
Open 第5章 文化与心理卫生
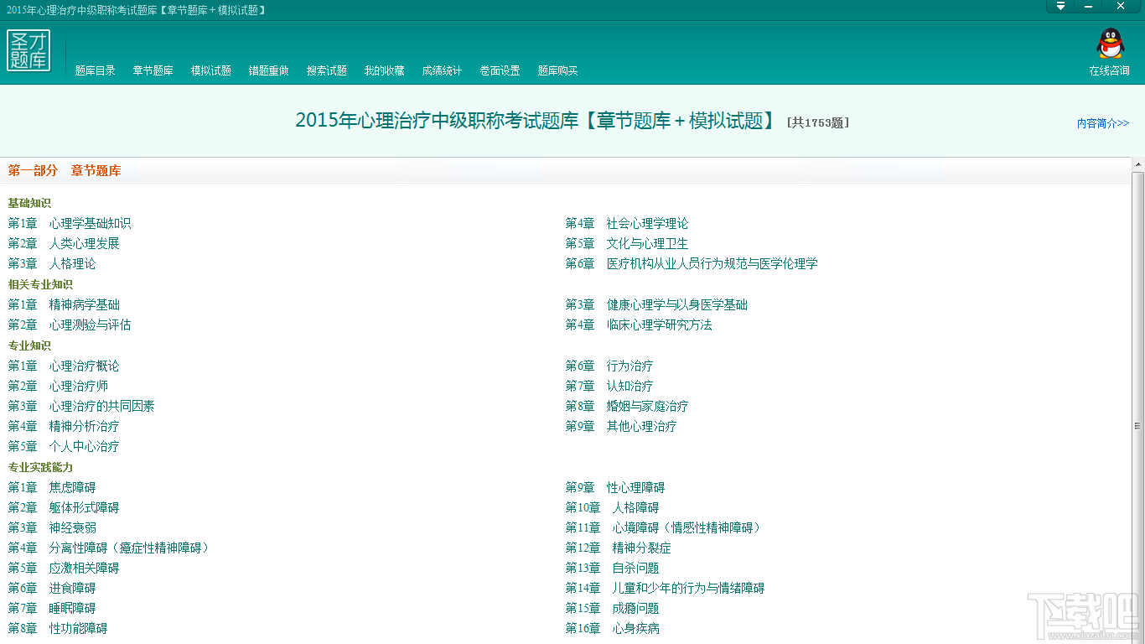click(627, 243)
